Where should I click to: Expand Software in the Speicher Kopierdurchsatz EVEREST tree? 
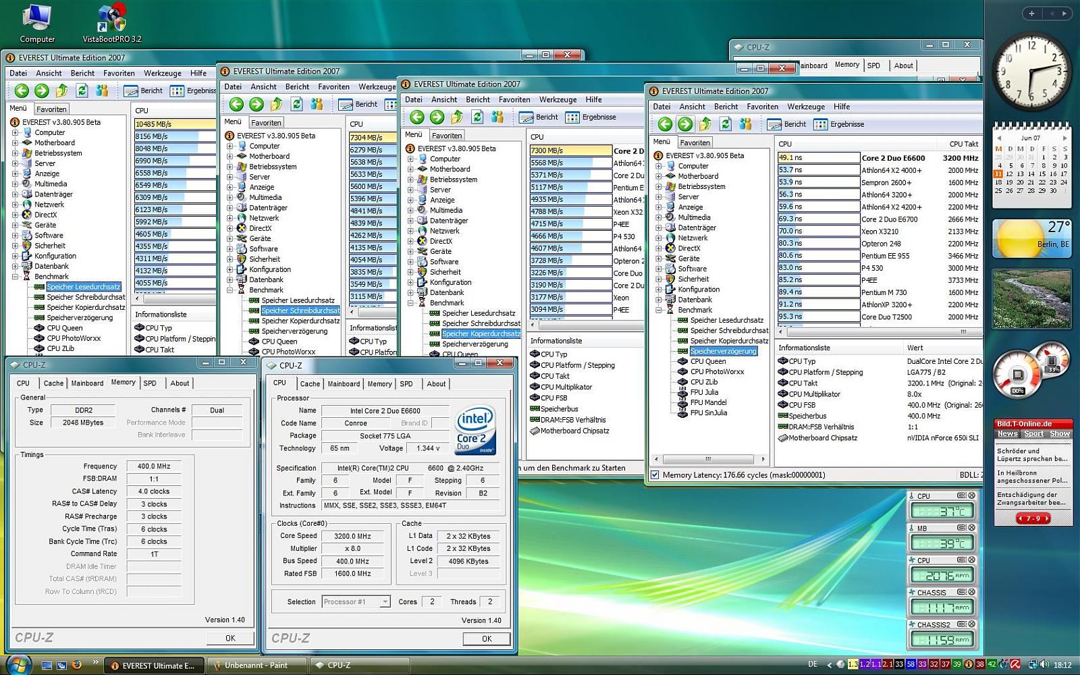[410, 262]
